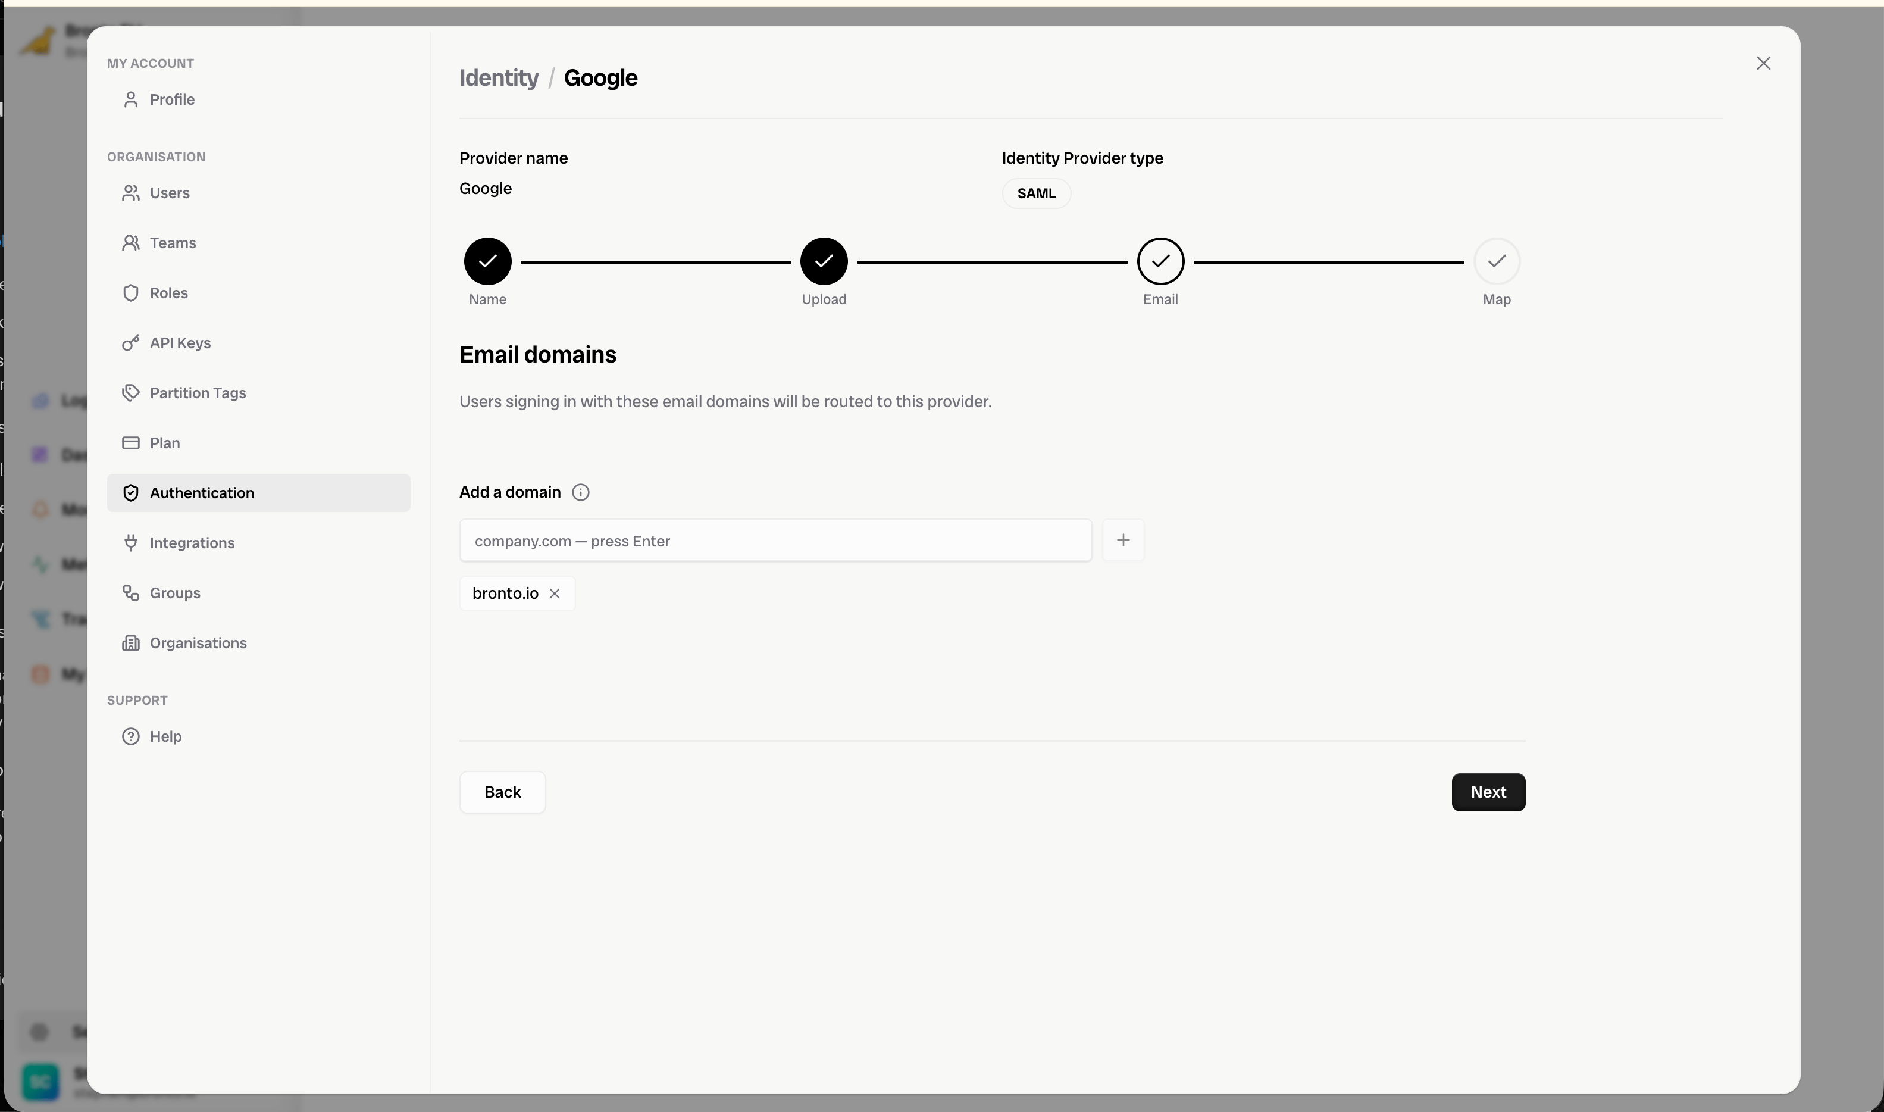Open the Teams section
The height and width of the screenshot is (1112, 1884).
coord(258,243)
